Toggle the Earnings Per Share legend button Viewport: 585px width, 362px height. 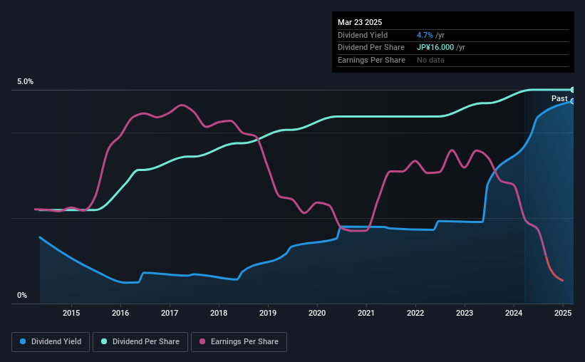239,342
